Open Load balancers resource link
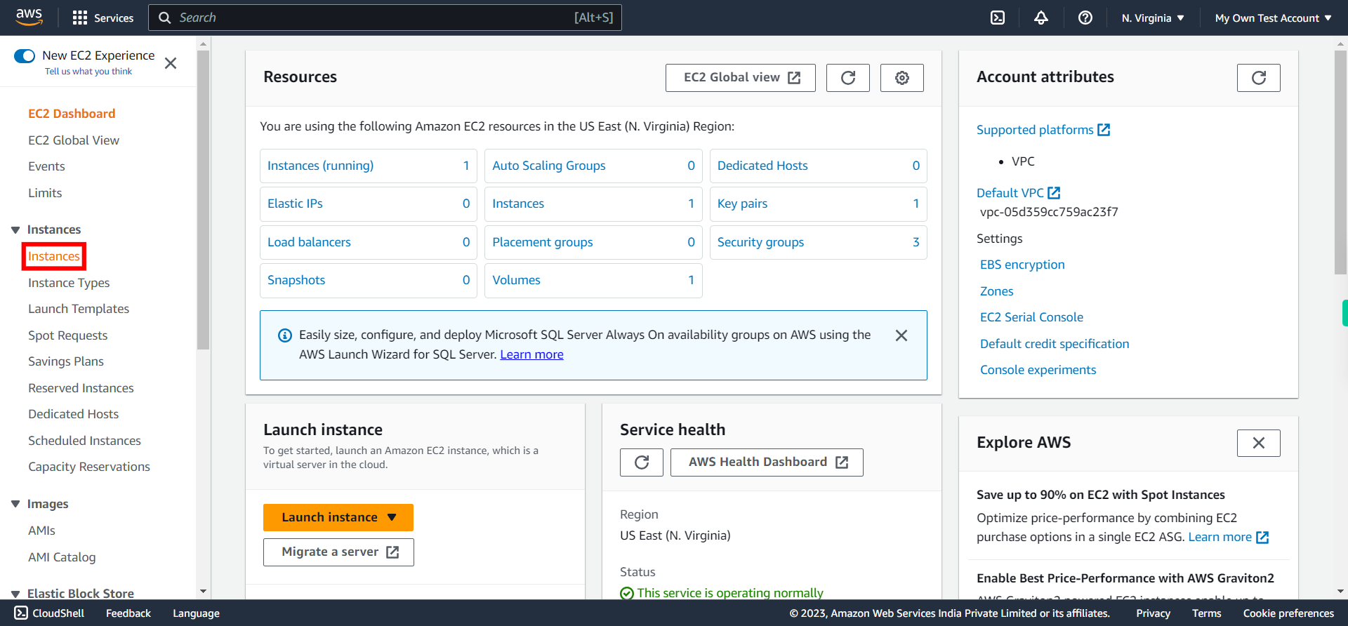The image size is (1348, 626). tap(309, 242)
